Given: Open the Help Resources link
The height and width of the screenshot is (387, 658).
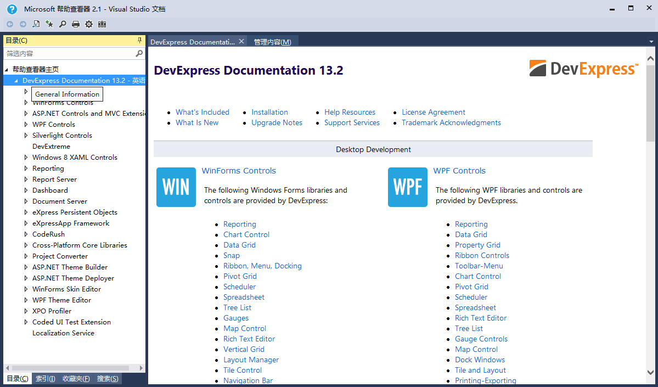Looking at the screenshot, I should (350, 112).
